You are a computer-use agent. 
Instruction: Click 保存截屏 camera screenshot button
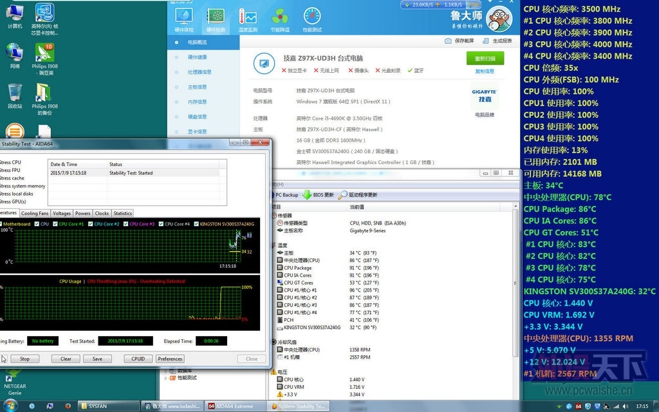tap(459, 41)
